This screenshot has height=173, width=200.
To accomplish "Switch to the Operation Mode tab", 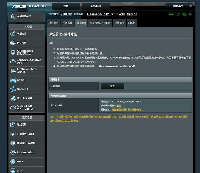I will coord(54,23).
